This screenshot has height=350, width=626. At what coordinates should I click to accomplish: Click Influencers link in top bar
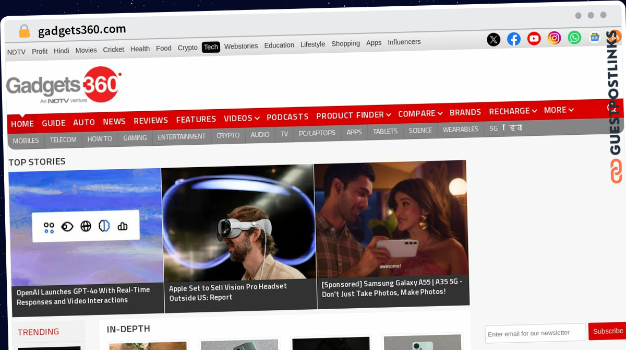click(404, 42)
